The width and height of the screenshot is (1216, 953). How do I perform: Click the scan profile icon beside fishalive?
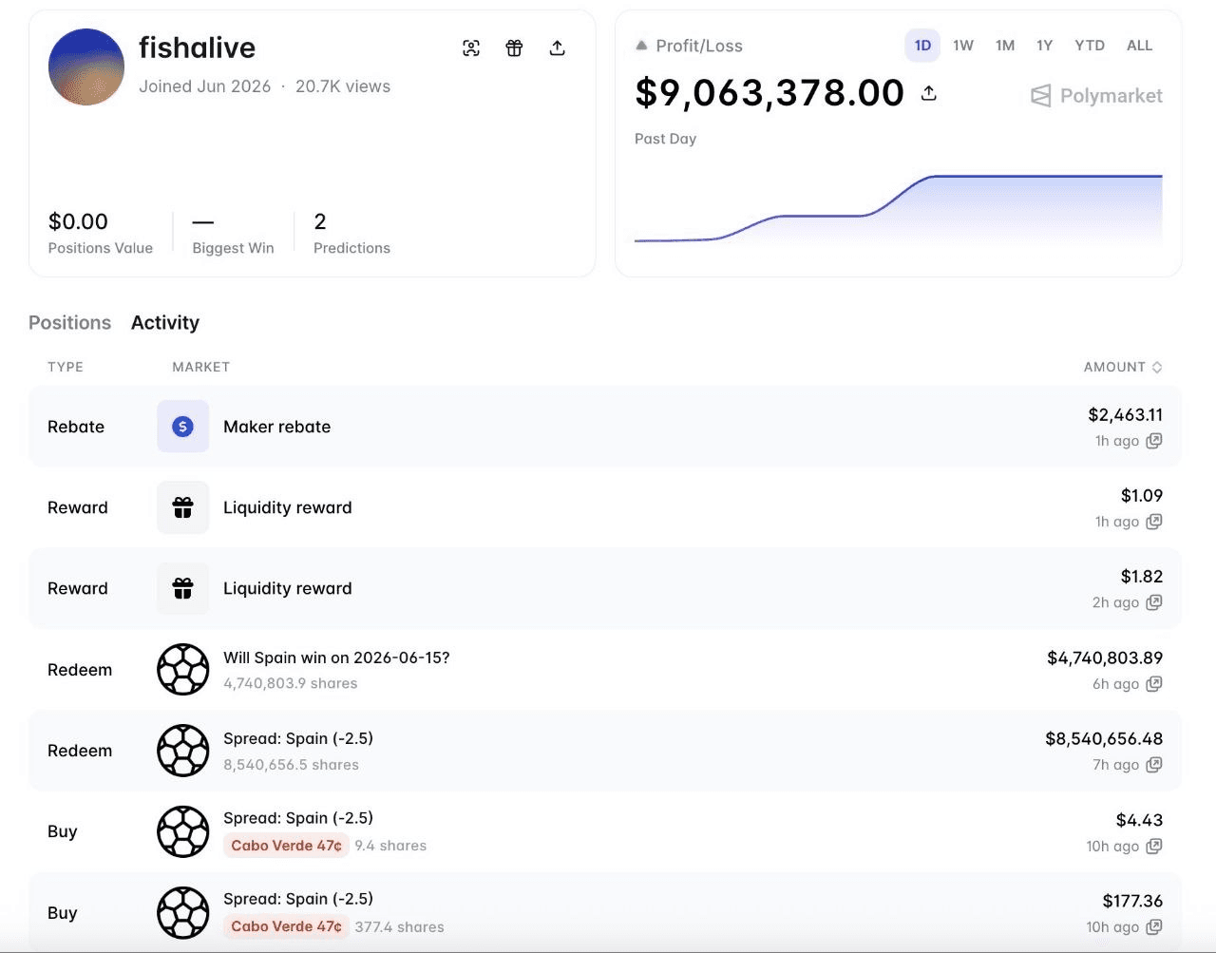[x=471, y=48]
